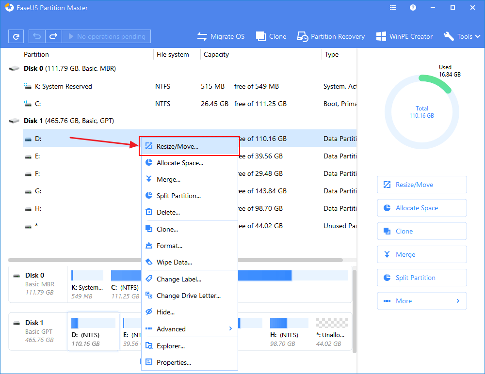Choose Hide... in context menu
Viewport: 485px width, 374px height.
tap(189, 312)
